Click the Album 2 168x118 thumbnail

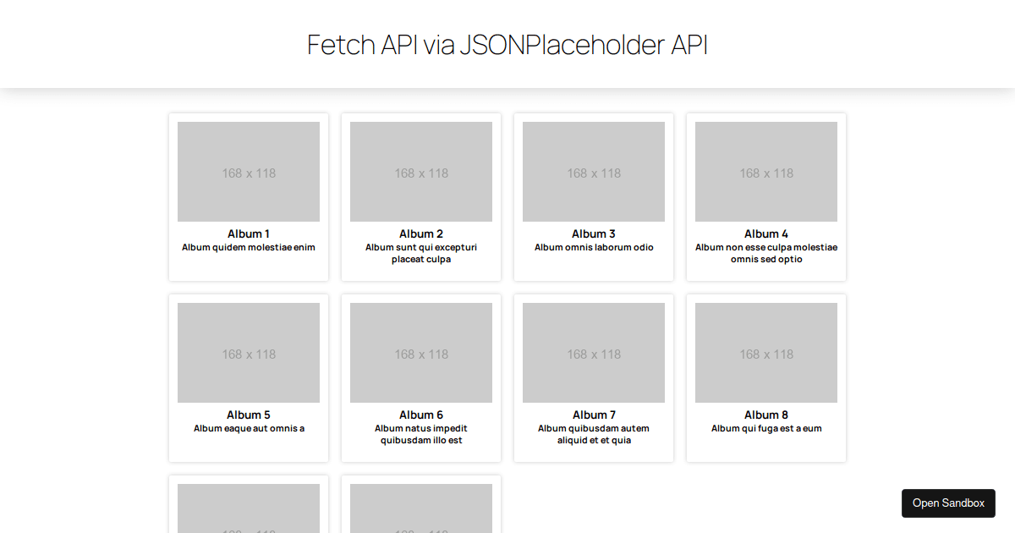(x=420, y=171)
